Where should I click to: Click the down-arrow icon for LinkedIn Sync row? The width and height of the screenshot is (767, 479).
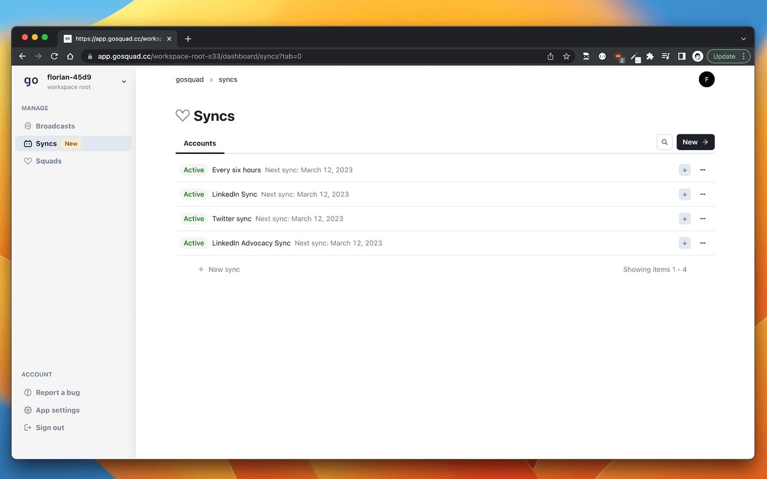click(x=684, y=194)
